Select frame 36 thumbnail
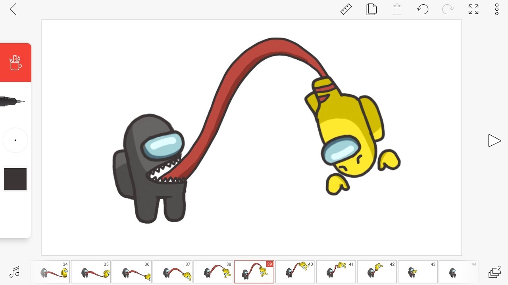This screenshot has width=508, height=285. tap(132, 272)
